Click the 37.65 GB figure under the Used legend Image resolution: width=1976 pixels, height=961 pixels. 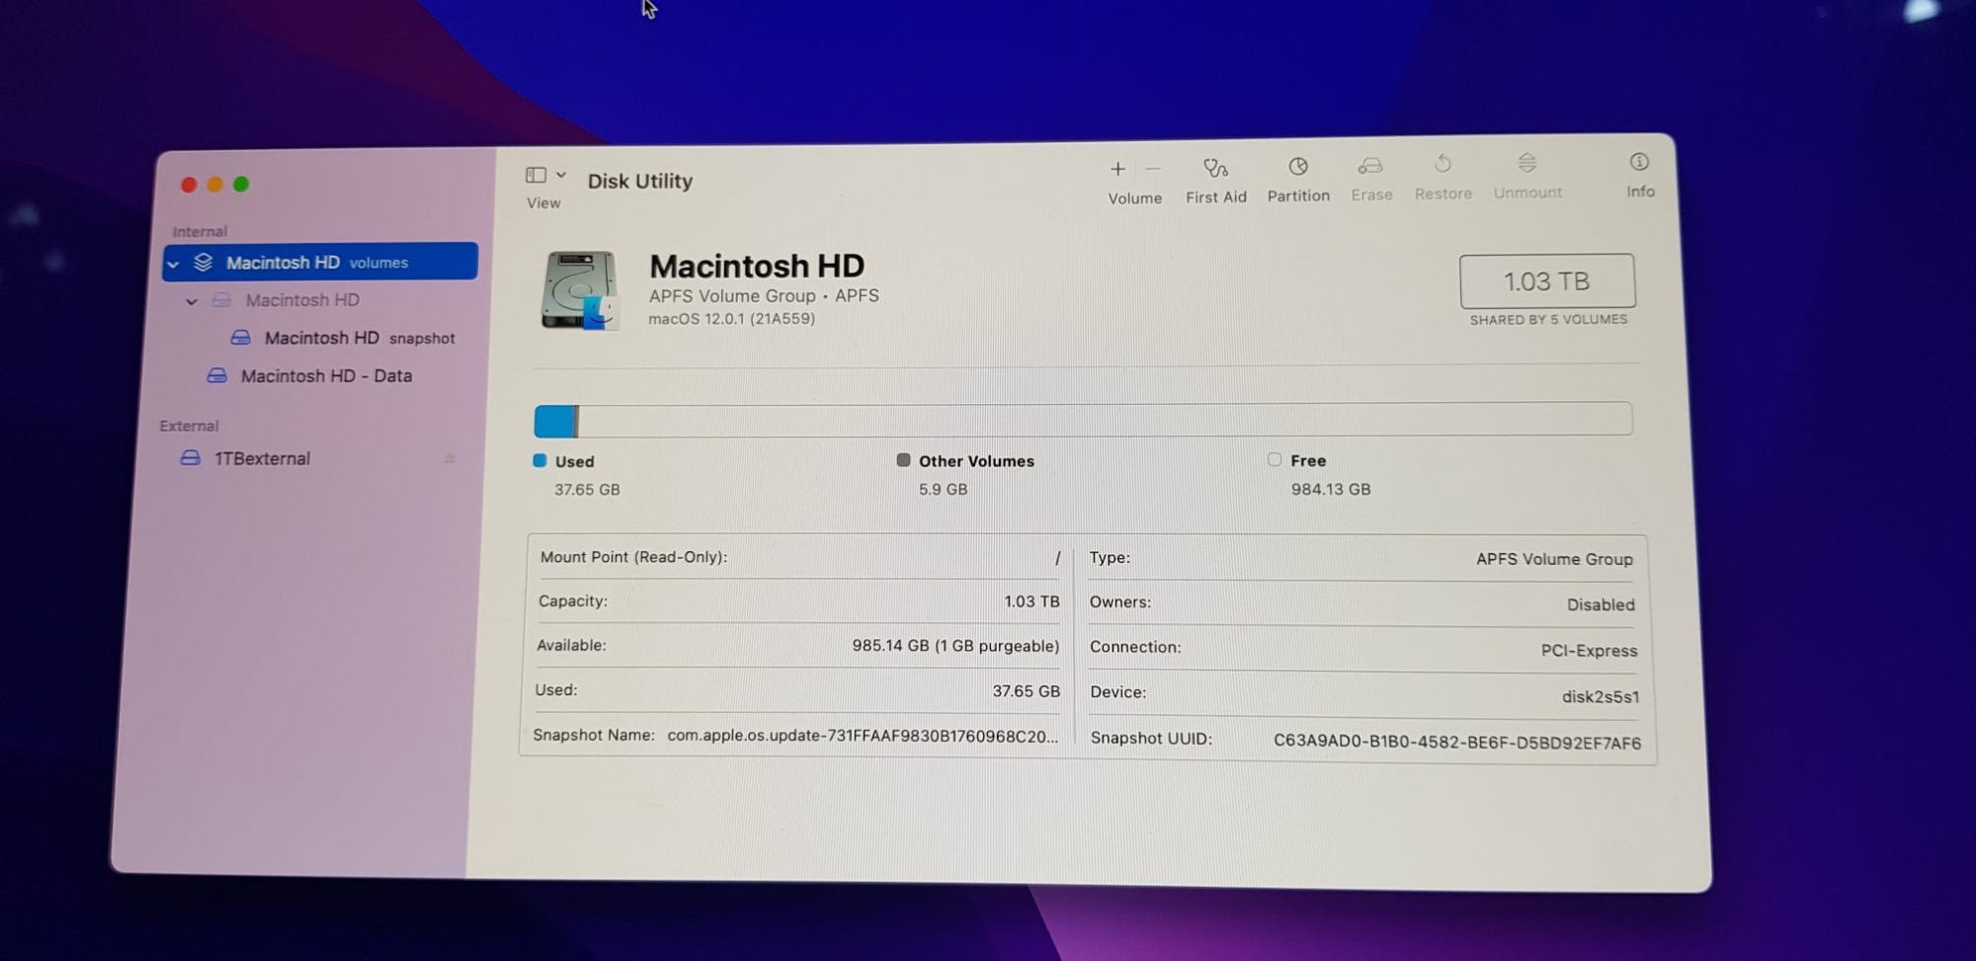[587, 490]
